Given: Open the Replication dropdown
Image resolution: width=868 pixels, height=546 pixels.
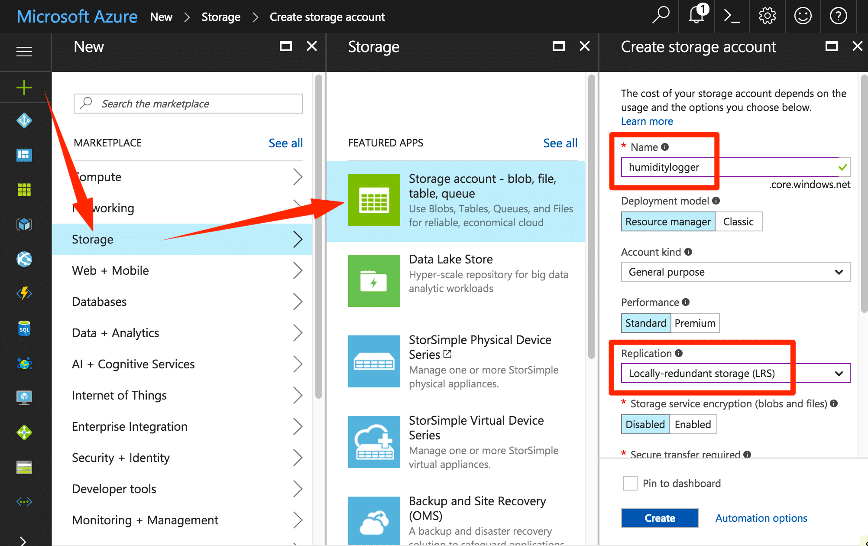Looking at the screenshot, I should tap(735, 373).
